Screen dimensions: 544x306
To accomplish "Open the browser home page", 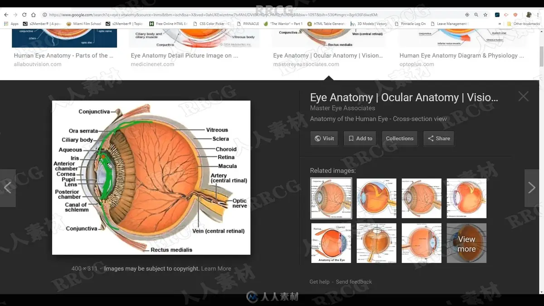I will coord(34,15).
